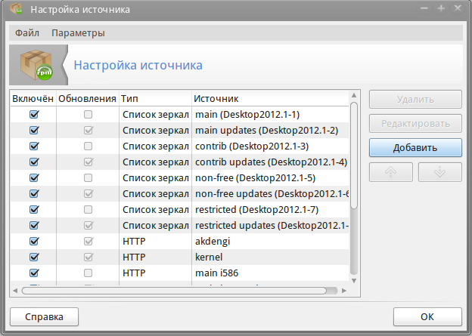
Task: Toggle enabled checkbox for restricted updates
Action: [34, 226]
